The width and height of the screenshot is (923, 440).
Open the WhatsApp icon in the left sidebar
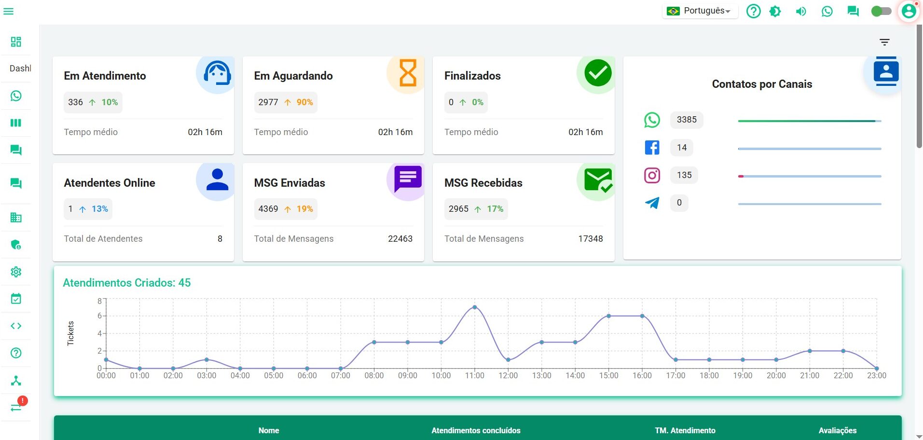point(16,96)
